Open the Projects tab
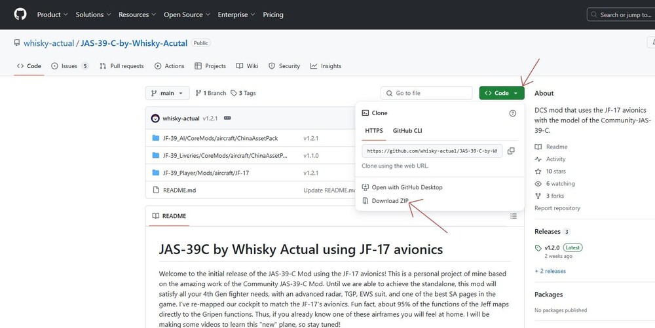This screenshot has width=655, height=328. pyautogui.click(x=210, y=66)
